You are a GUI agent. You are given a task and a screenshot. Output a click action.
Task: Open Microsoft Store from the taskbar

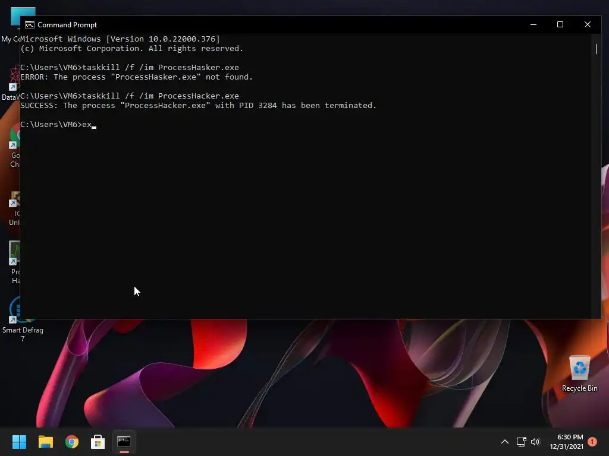(98, 442)
